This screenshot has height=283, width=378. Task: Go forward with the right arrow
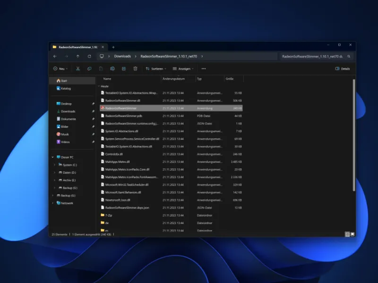(66, 56)
